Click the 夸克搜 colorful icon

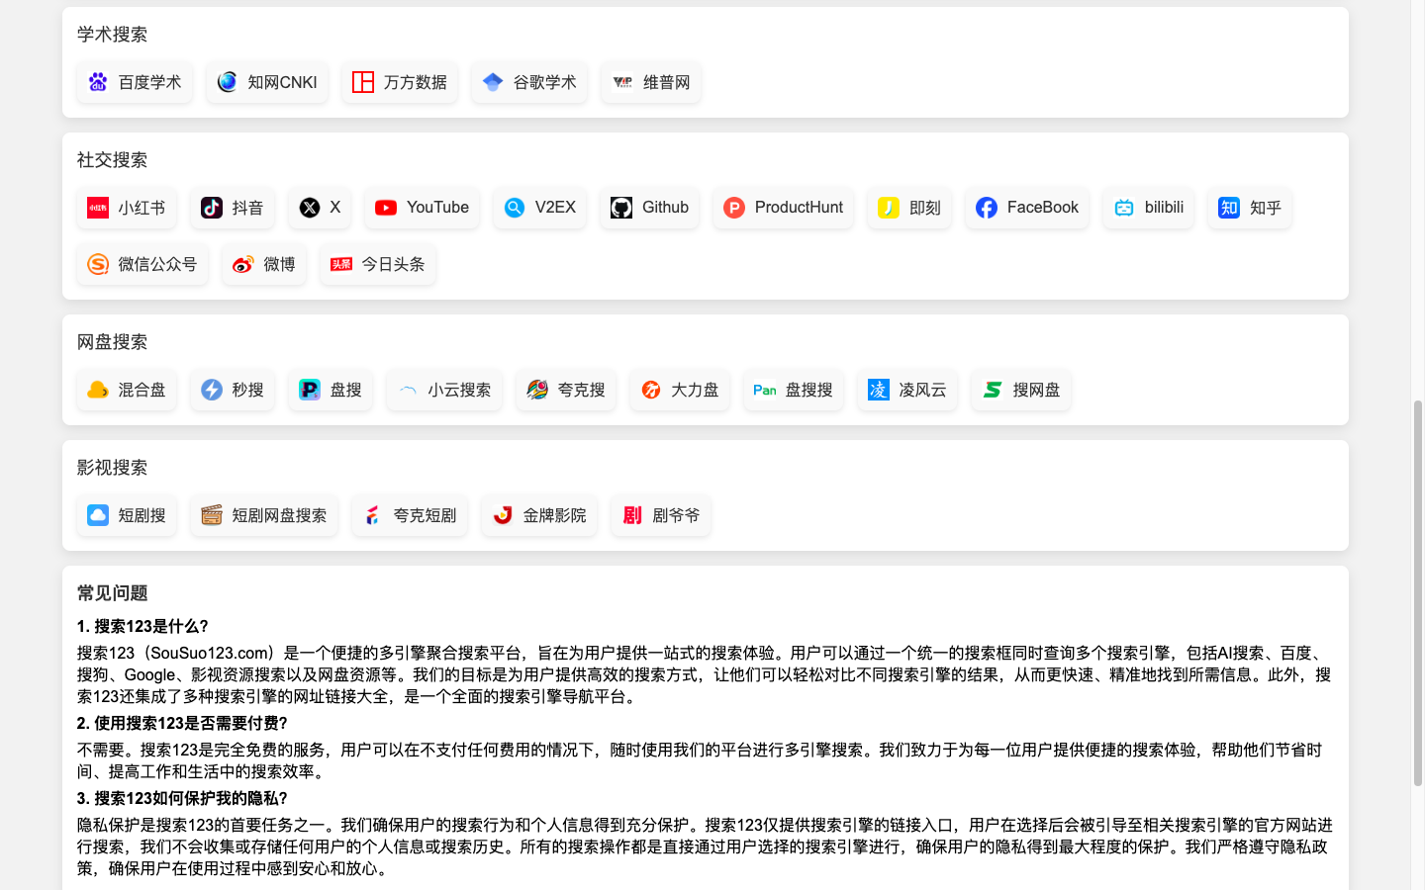[537, 390]
